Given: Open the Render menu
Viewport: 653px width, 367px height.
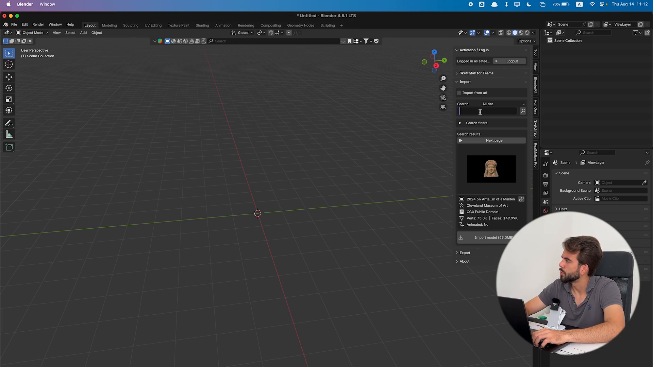Looking at the screenshot, I should tap(38, 24).
